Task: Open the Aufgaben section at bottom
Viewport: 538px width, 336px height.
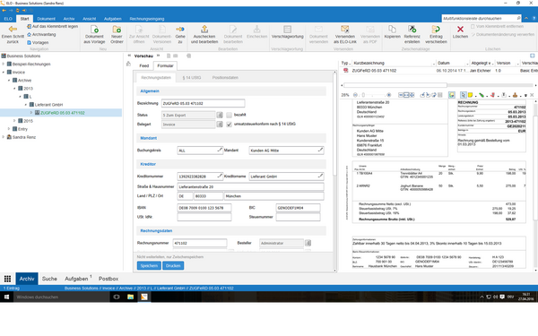Action: click(x=76, y=279)
